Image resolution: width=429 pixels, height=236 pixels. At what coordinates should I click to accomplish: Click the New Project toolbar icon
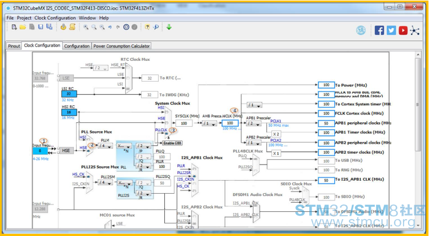point(14,27)
